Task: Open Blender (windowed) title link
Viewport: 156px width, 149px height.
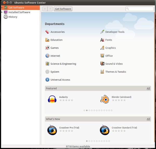Action: (x=121, y=97)
